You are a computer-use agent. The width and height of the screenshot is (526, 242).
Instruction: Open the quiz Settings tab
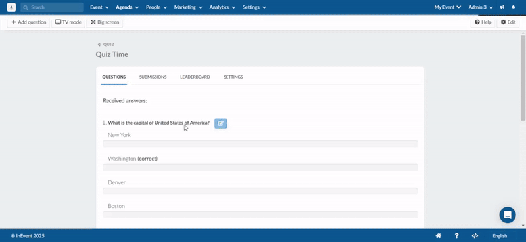coord(233,77)
